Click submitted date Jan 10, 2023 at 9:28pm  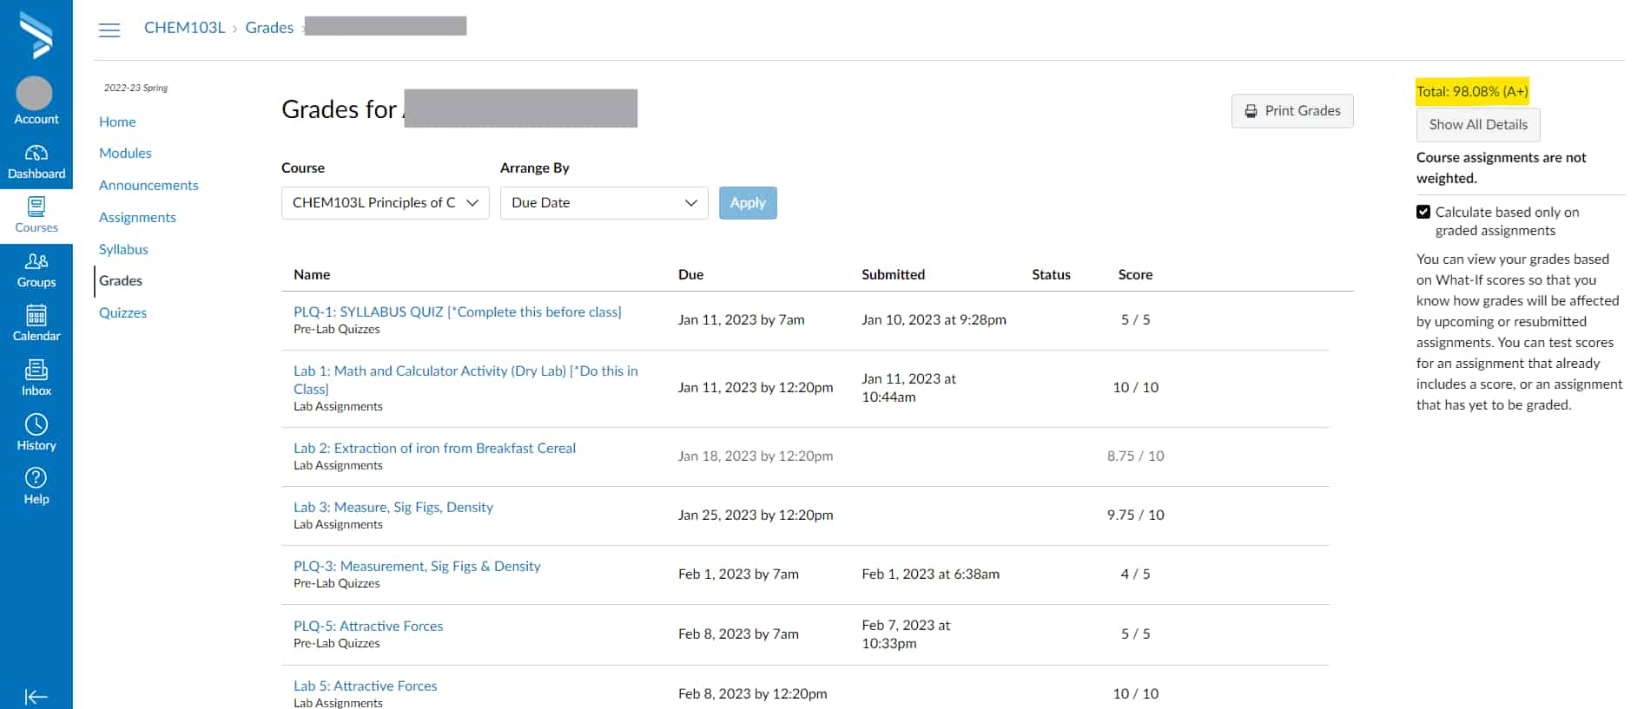tap(934, 319)
